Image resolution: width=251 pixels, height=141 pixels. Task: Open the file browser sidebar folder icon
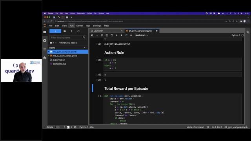click(45, 32)
